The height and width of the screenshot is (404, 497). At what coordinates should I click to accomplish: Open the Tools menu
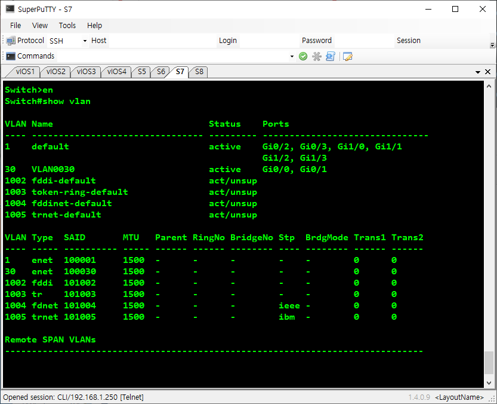click(x=67, y=26)
